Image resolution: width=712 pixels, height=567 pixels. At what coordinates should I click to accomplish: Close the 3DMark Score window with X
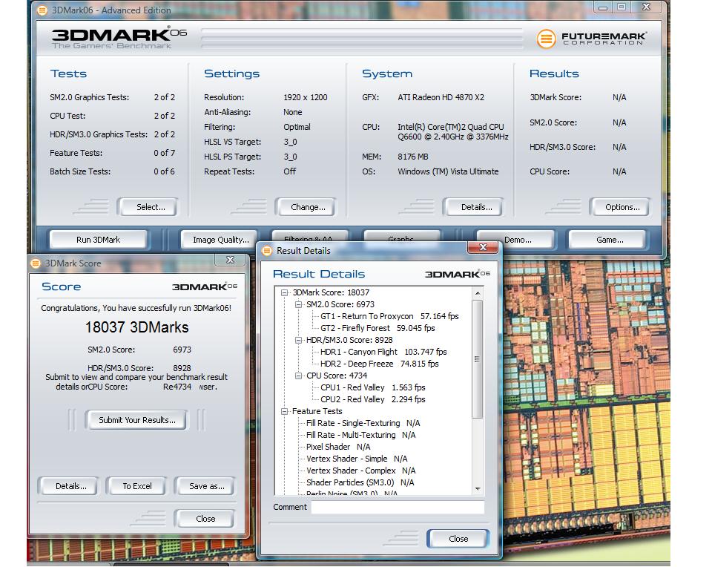click(230, 260)
